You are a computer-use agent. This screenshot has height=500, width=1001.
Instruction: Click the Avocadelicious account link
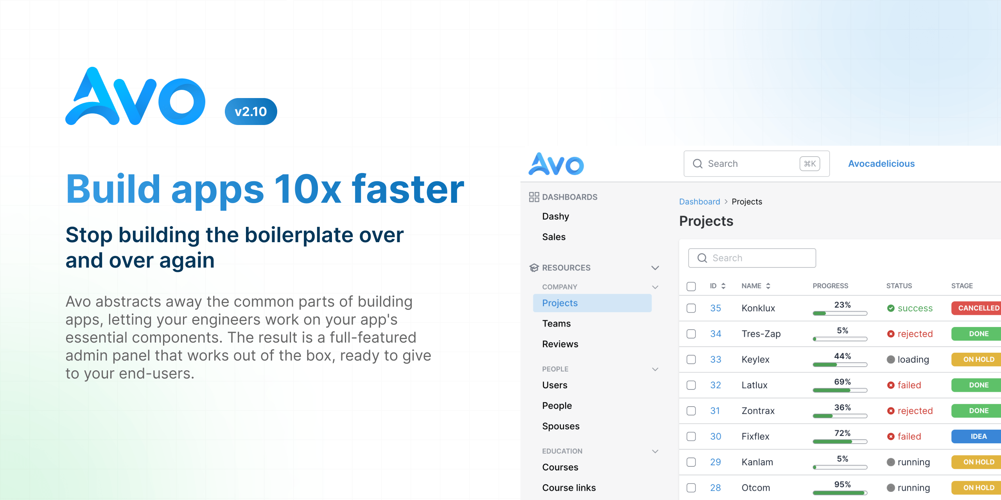coord(881,164)
